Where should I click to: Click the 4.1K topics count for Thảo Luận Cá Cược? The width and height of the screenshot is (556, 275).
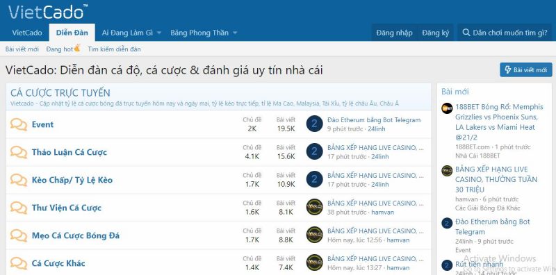click(252, 156)
